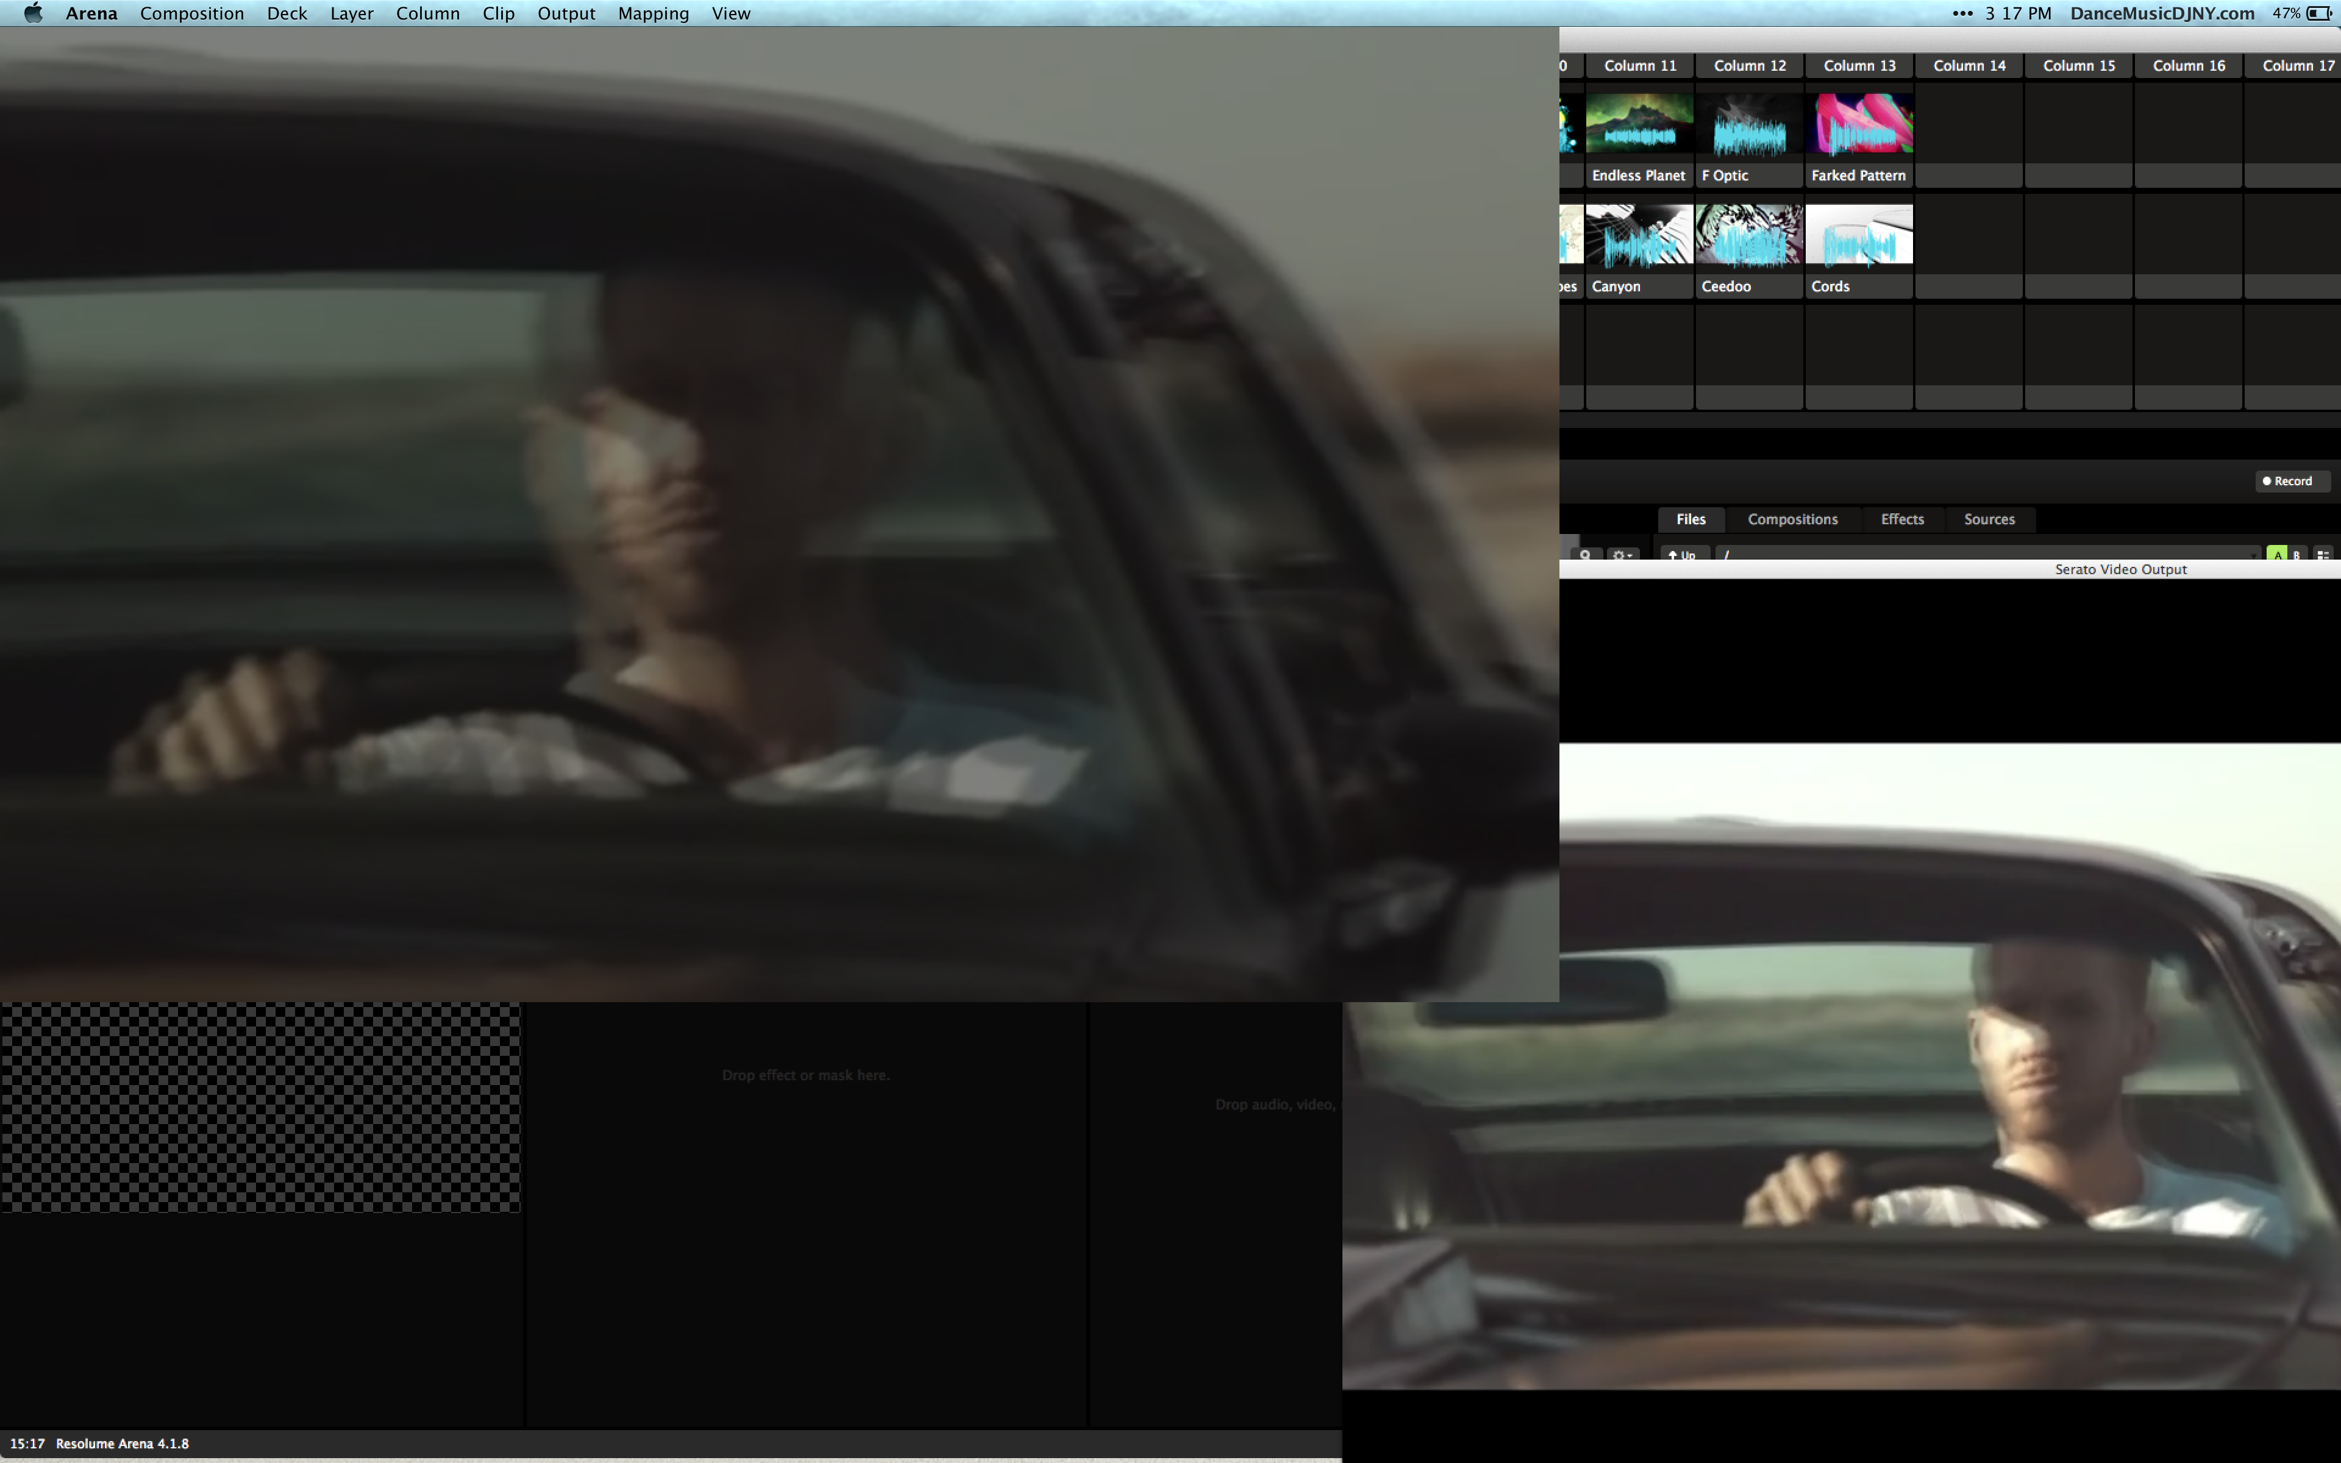Expand the file path dropdown arrow
The height and width of the screenshot is (1463, 2341).
tap(2254, 555)
